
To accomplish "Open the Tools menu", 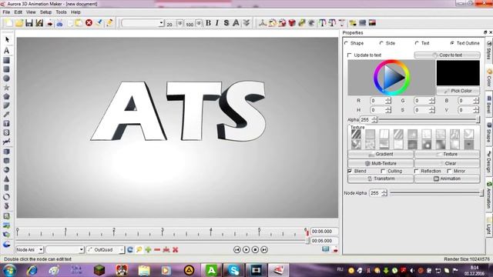I will 61,12.
